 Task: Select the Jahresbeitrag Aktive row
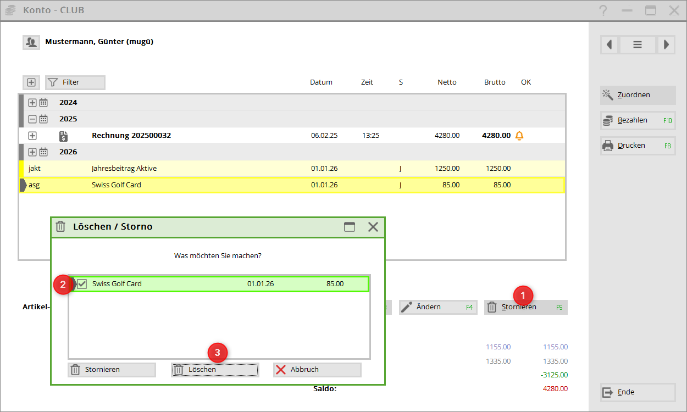220,169
